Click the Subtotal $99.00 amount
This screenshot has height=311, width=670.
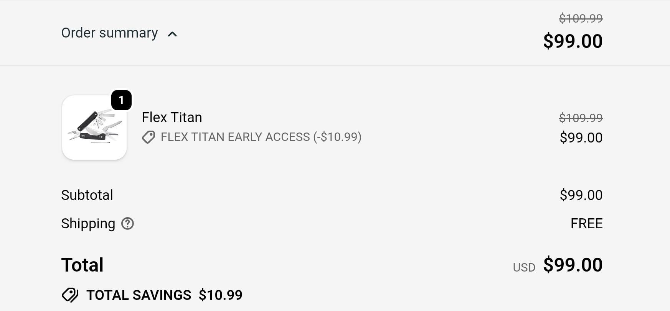pos(581,195)
